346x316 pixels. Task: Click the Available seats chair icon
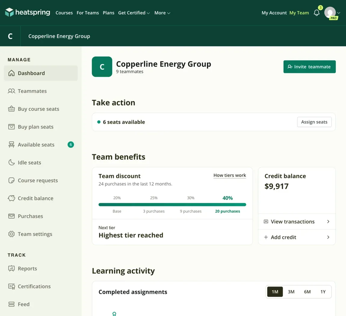point(11,145)
